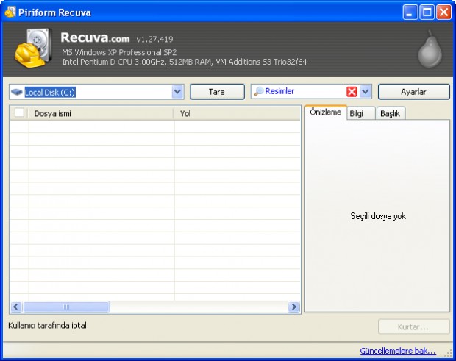Maximize the Piriform Recuva window
Image resolution: width=456 pixels, height=361 pixels.
point(427,12)
